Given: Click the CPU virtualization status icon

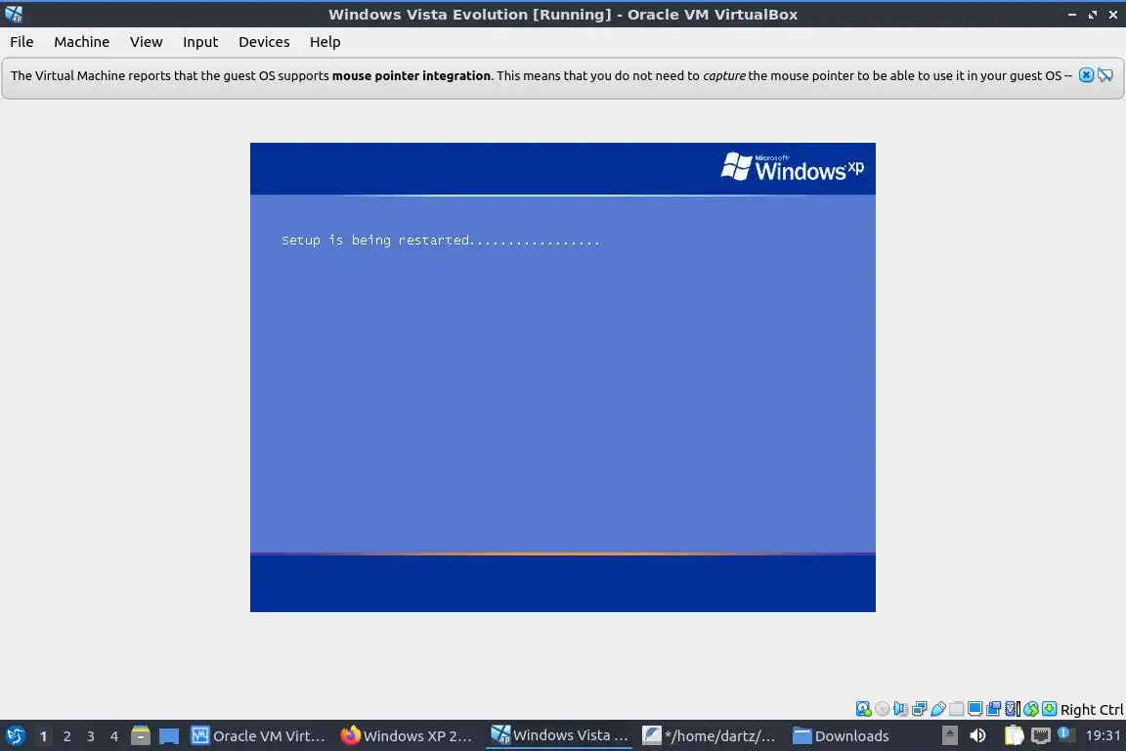Looking at the screenshot, I should coord(1013,709).
